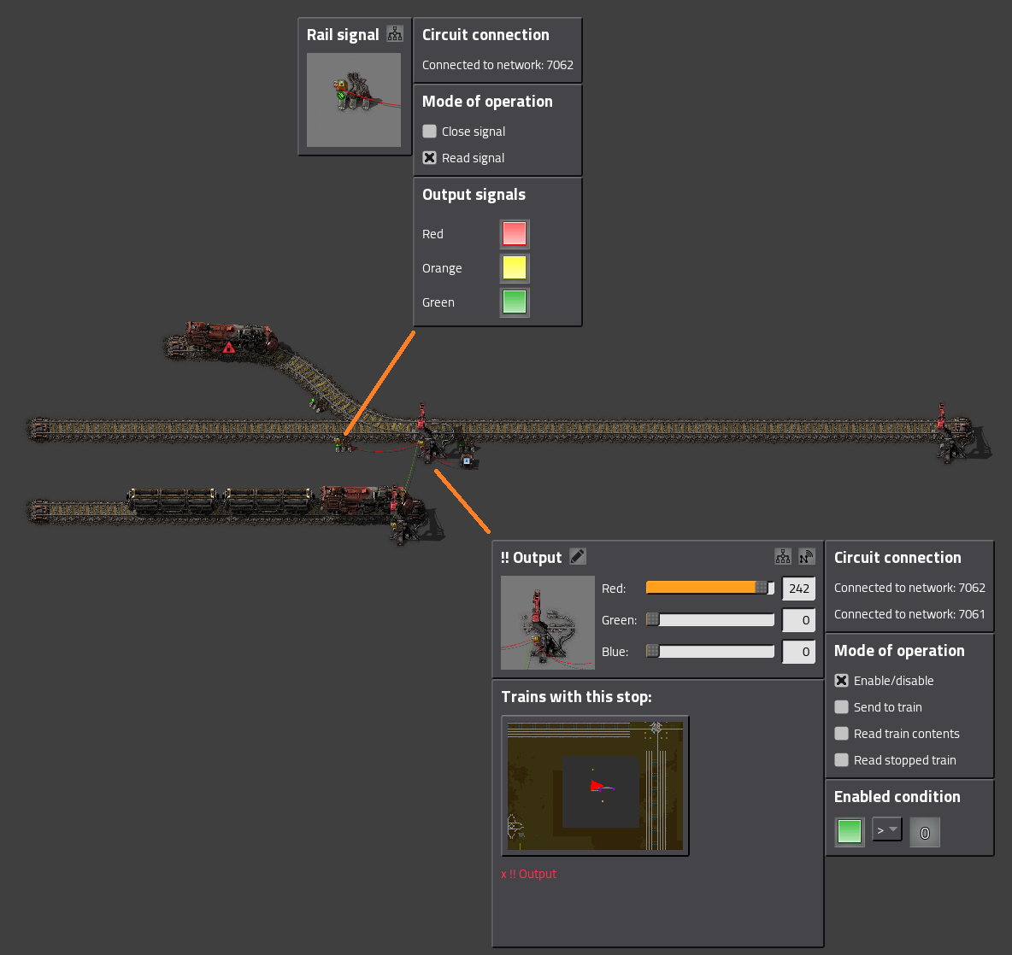Enable Read train contents
The image size is (1012, 955).
point(842,733)
